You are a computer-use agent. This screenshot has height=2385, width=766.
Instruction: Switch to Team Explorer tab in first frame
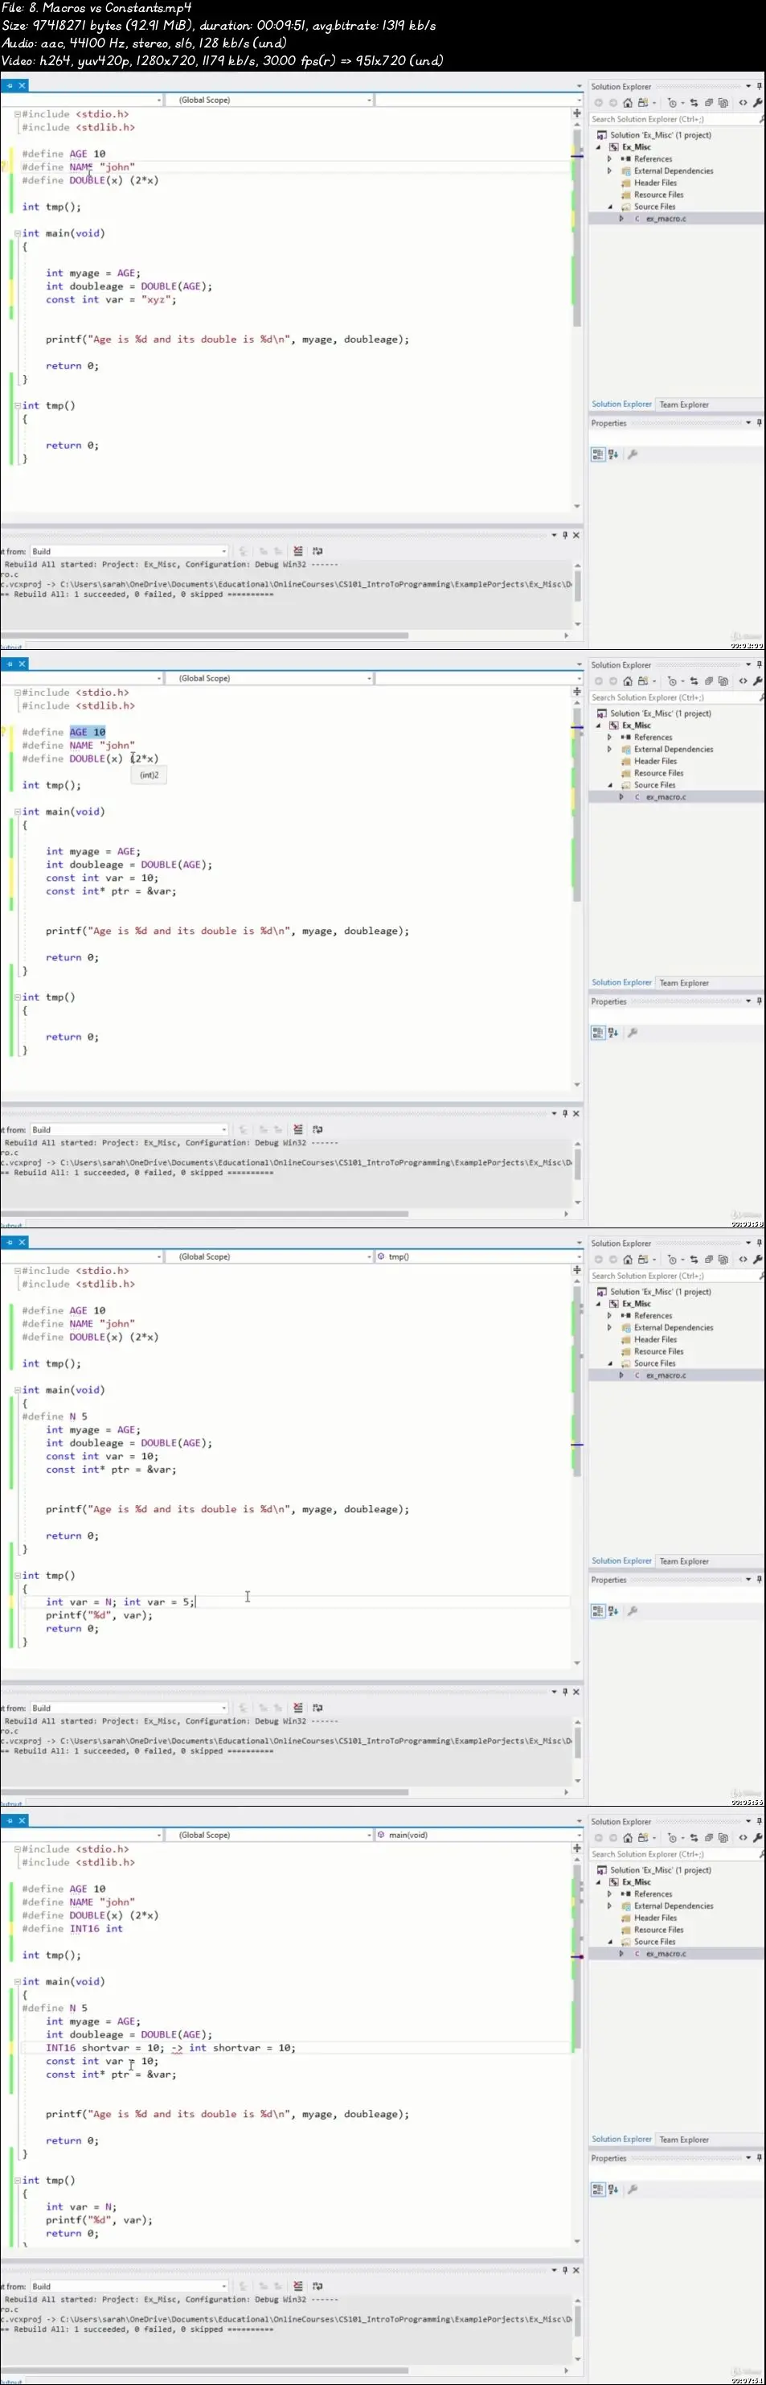pyautogui.click(x=684, y=405)
